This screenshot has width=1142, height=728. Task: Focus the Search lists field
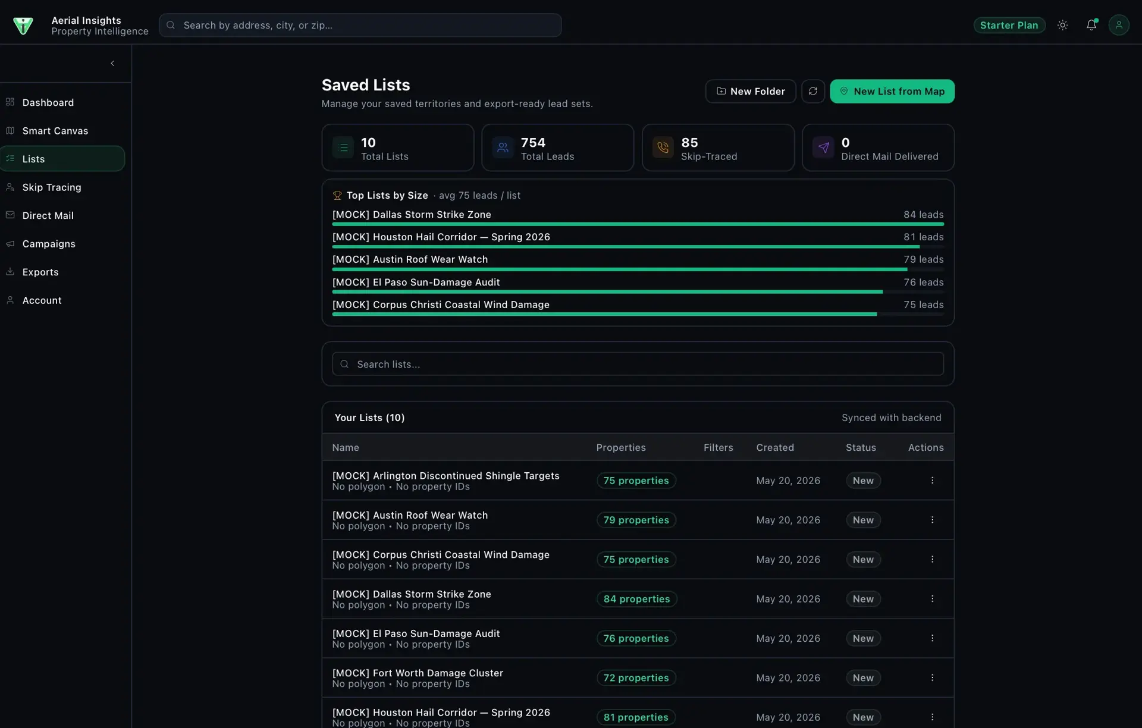click(x=638, y=364)
